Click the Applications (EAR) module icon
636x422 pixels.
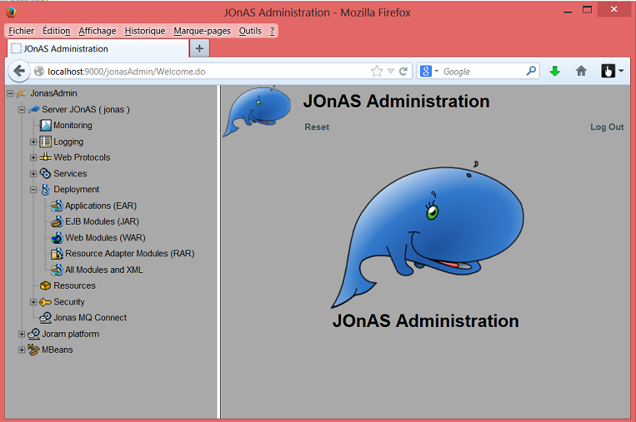[57, 206]
